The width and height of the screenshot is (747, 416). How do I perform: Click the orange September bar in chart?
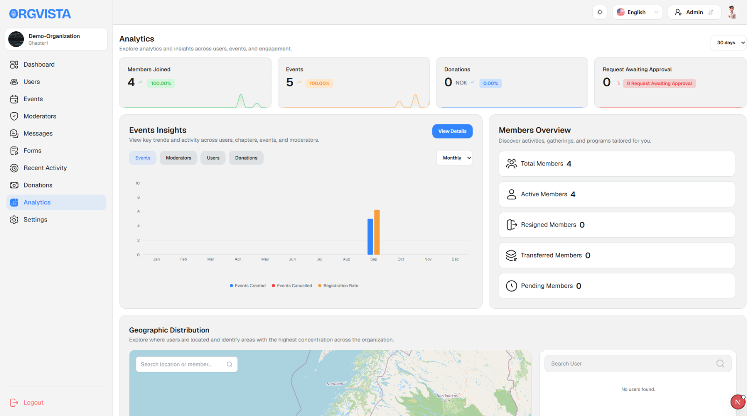377,232
